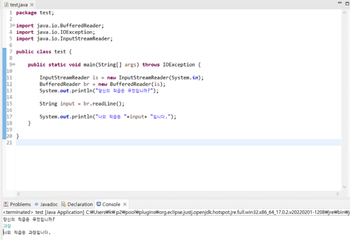Select the test.java editor tab
This screenshot has width=350, height=240.
coord(19,5)
